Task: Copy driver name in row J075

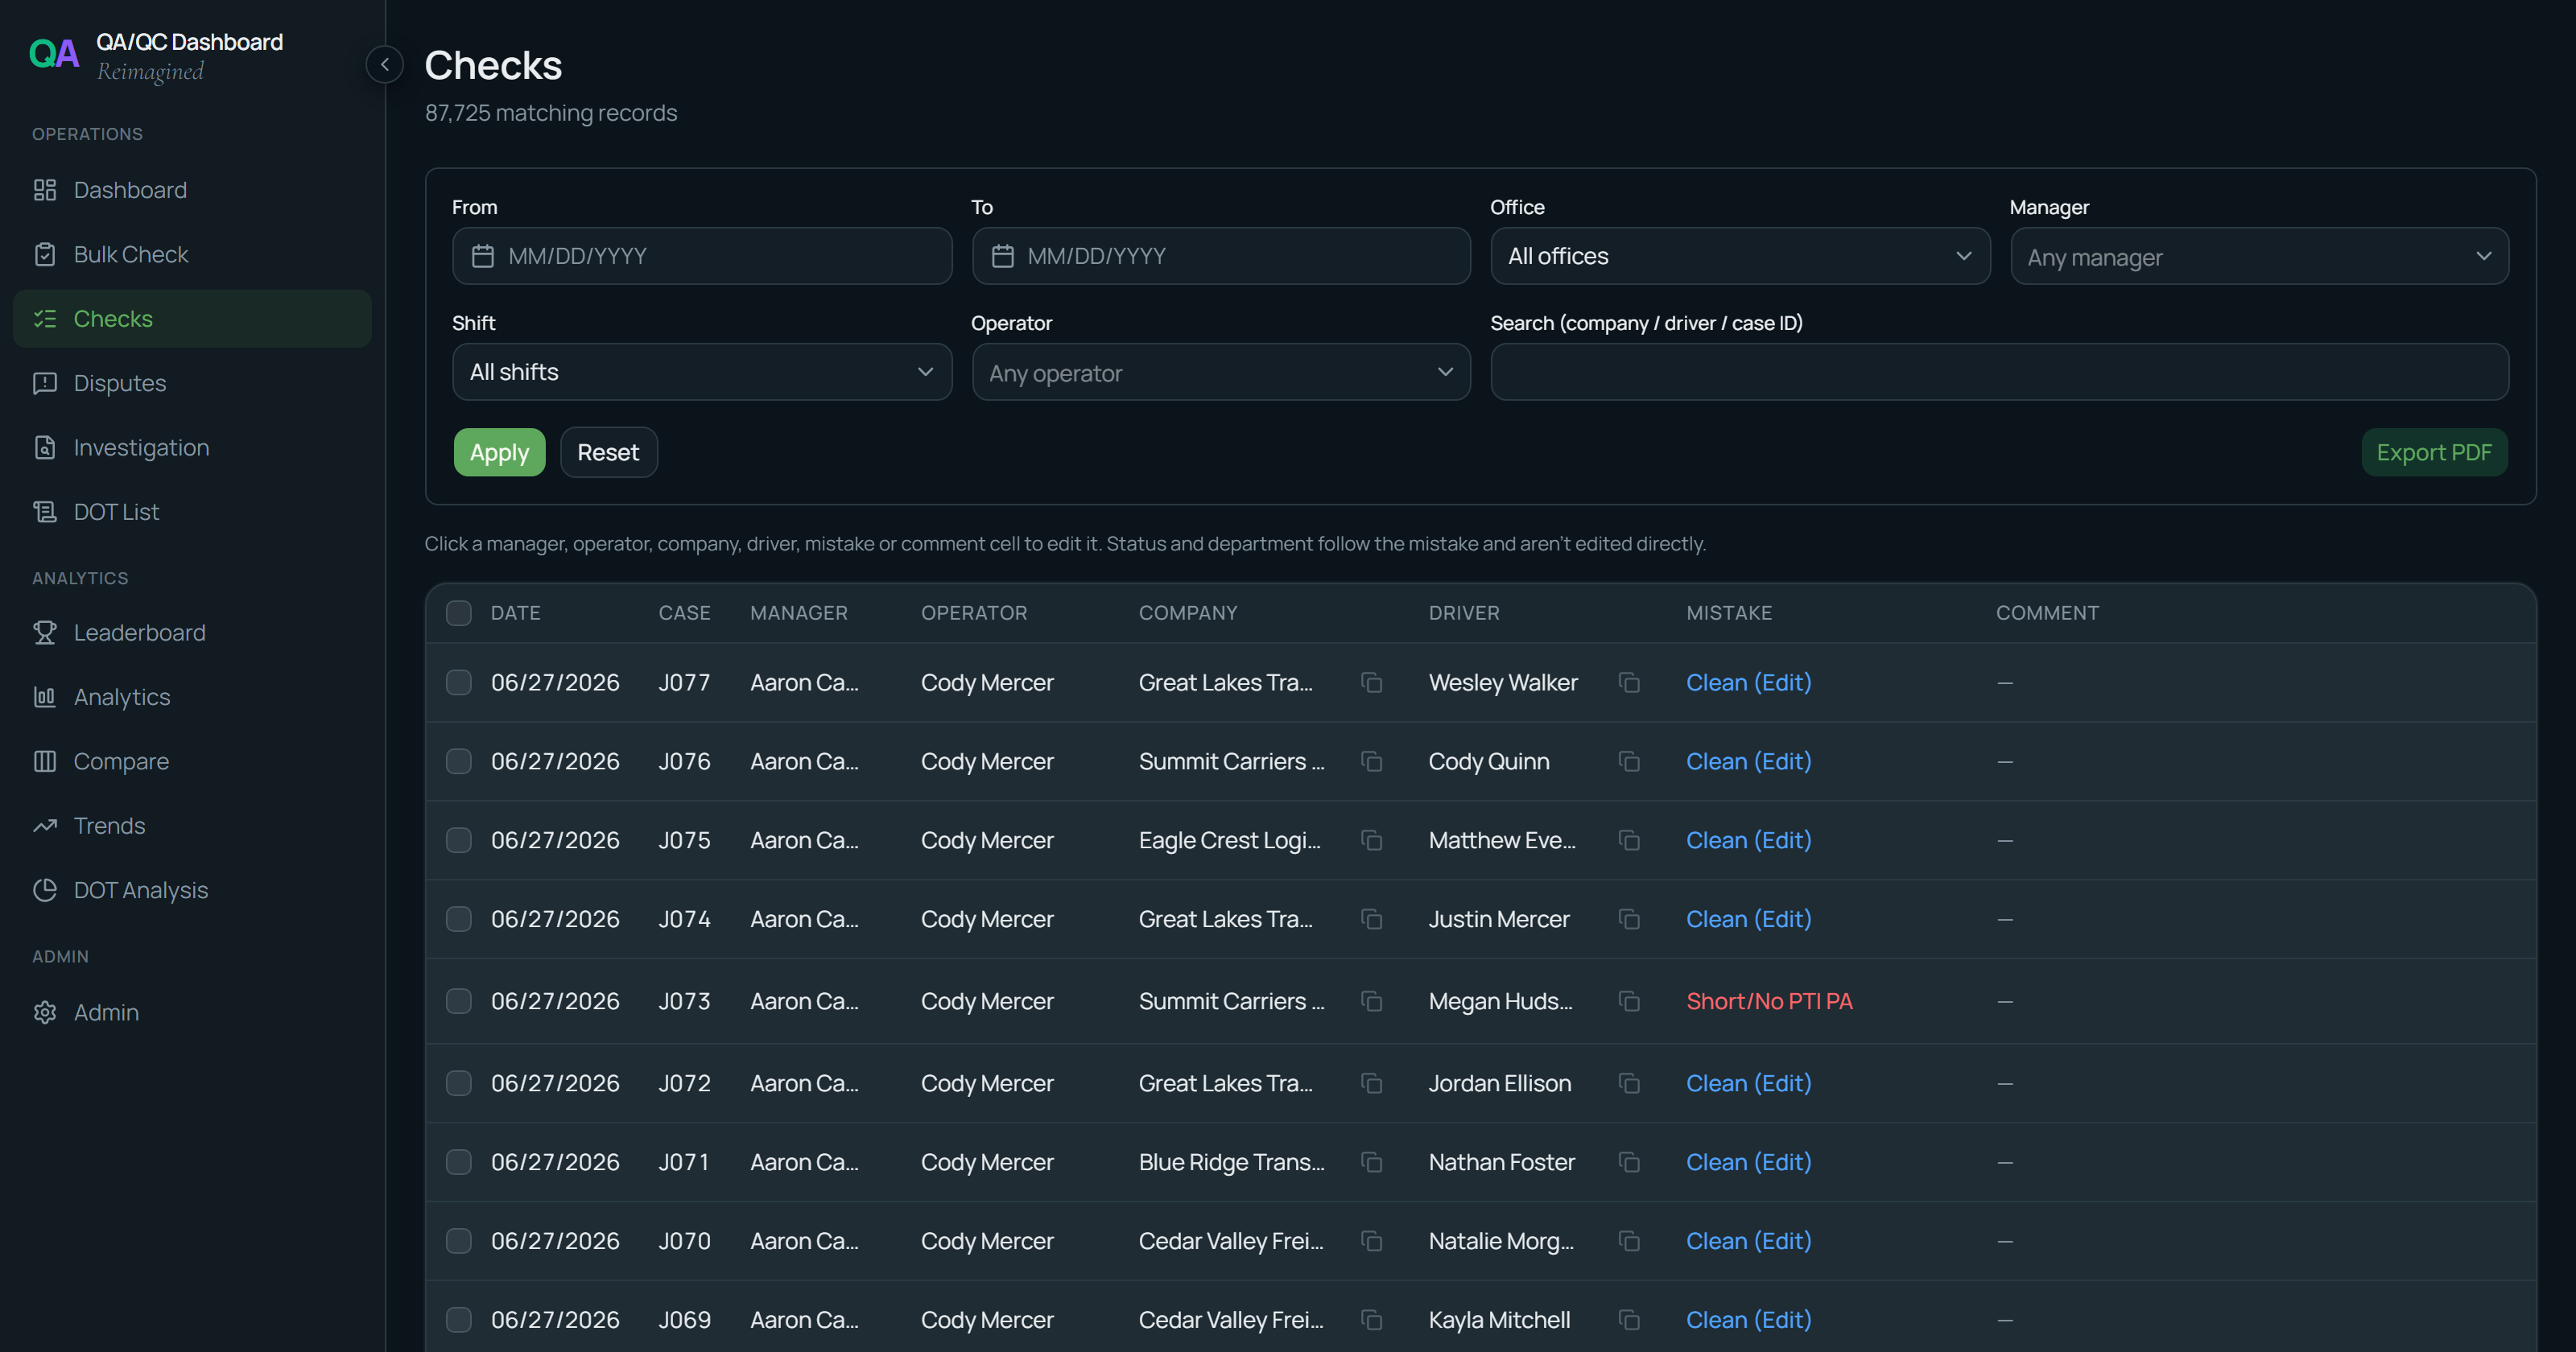Action: coord(1629,840)
